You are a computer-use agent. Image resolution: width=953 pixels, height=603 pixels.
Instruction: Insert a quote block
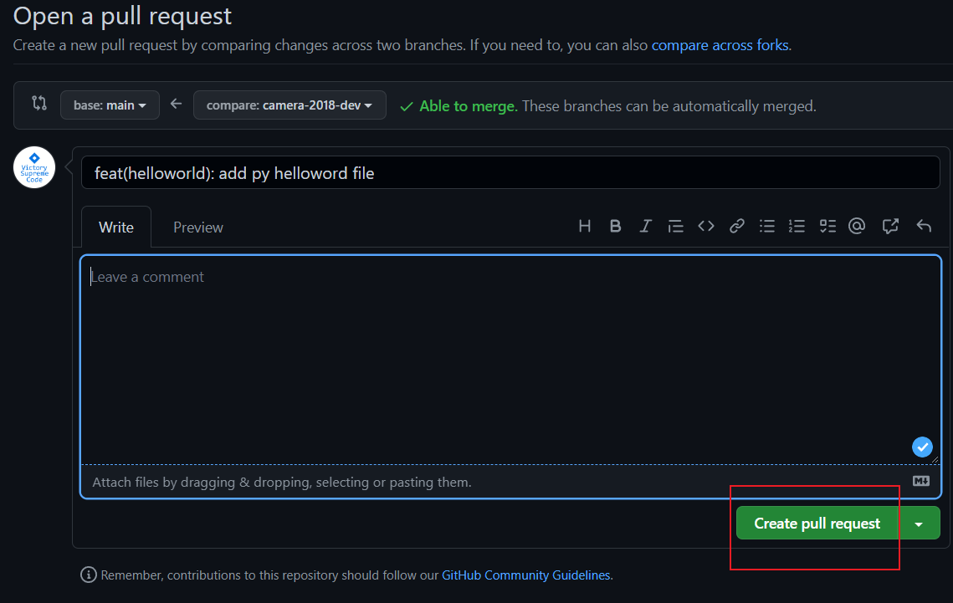point(675,226)
